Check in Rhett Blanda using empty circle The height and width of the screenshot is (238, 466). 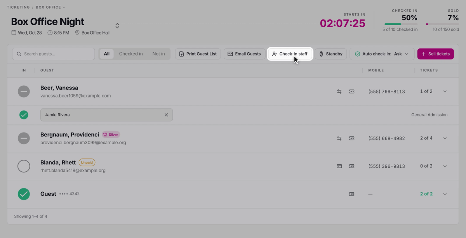[24, 166]
